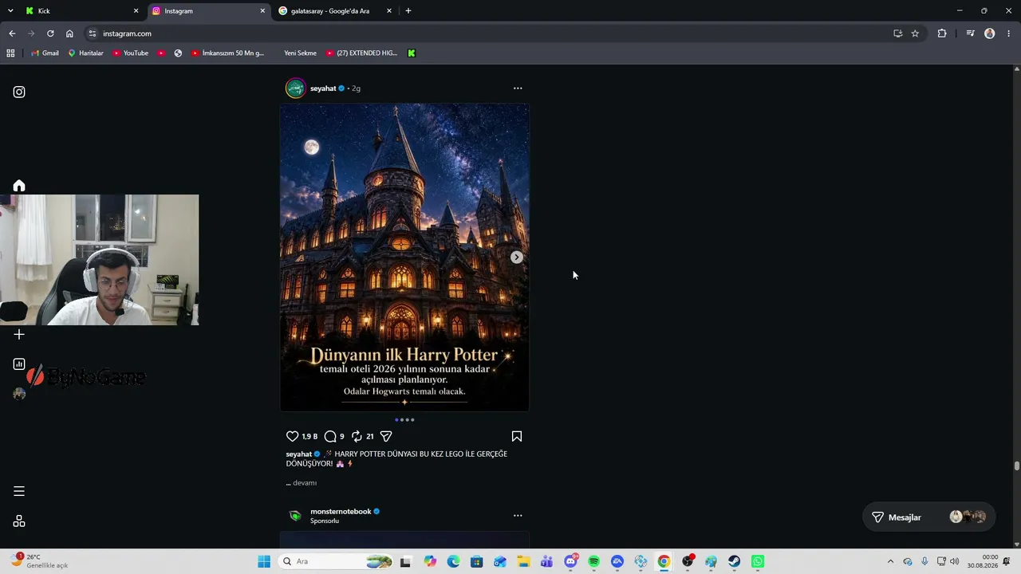Open the Meta apps grid icon in sidebar

[19, 521]
